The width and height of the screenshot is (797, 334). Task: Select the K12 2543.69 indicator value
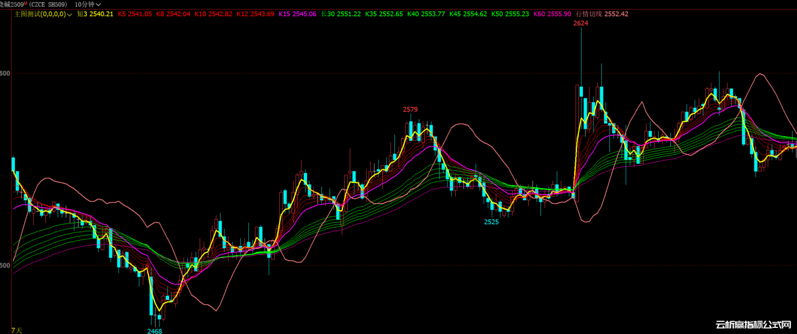tap(256, 14)
